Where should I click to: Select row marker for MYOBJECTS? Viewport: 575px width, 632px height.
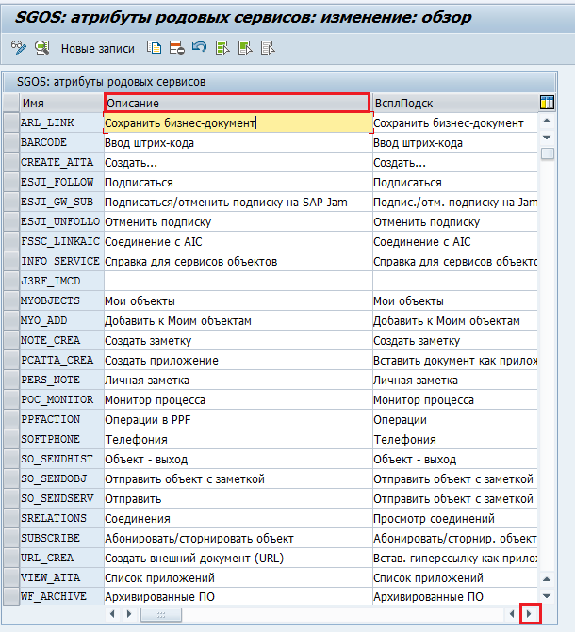pos(10,300)
